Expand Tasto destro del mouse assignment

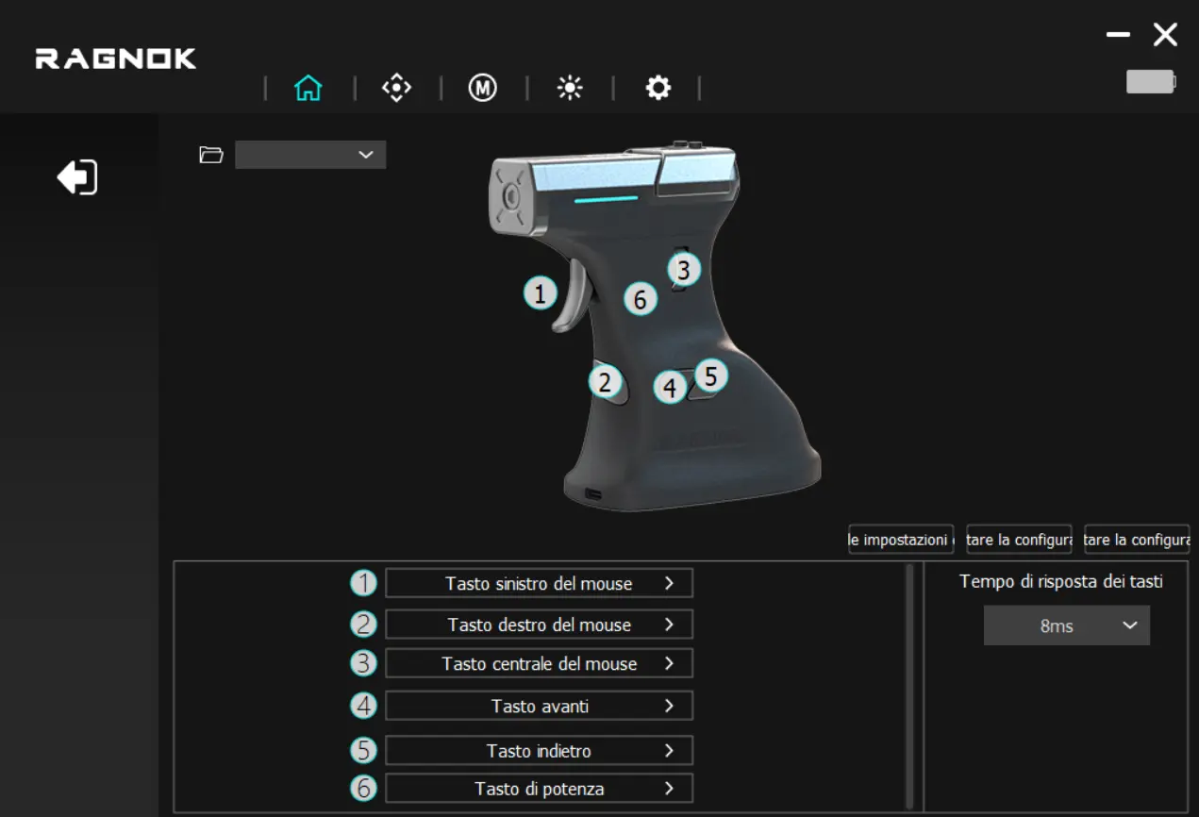[540, 625]
